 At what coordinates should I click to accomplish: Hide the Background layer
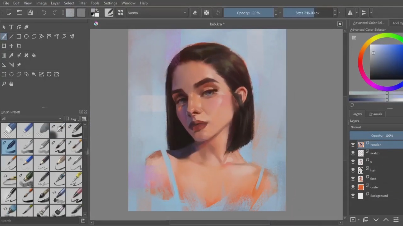(353, 196)
